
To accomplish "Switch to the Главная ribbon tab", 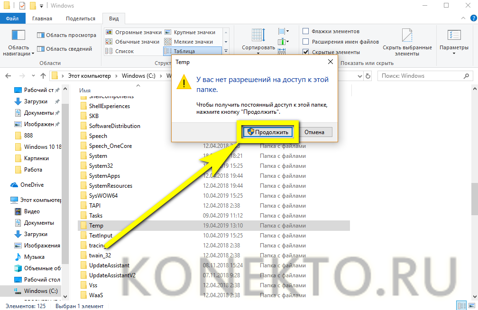I will pyautogui.click(x=42, y=18).
